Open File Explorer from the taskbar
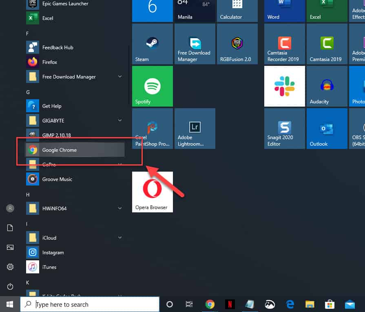The image size is (365, 312). coord(310,304)
